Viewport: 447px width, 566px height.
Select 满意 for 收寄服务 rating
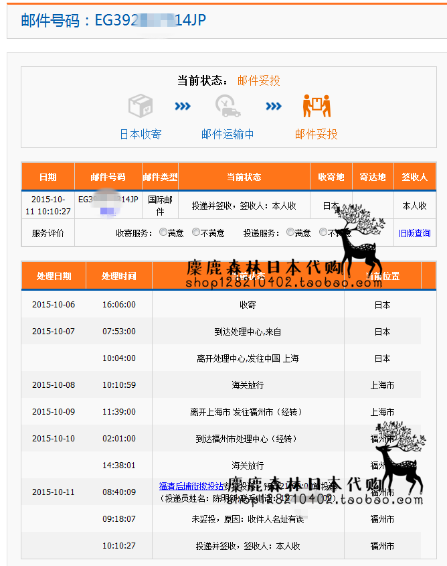163,232
